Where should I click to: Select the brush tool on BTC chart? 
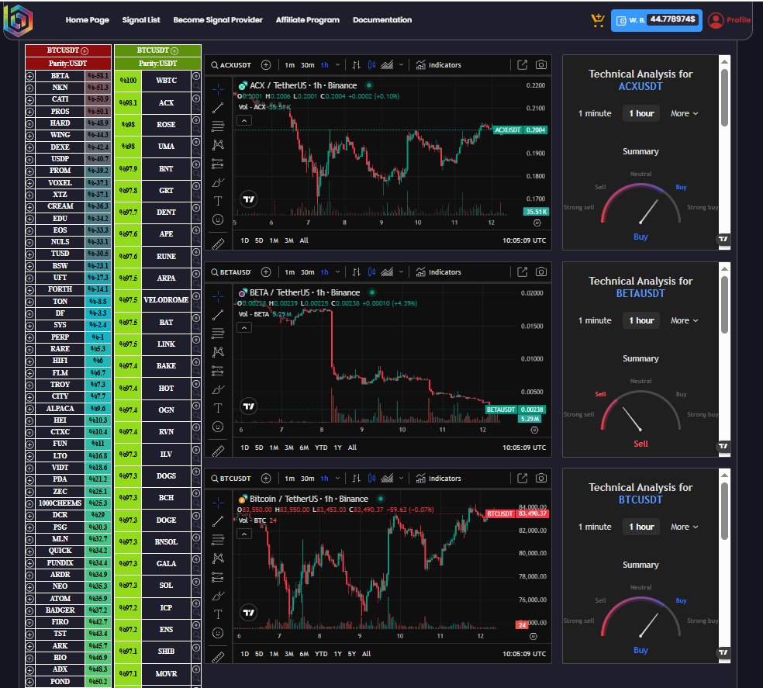[x=218, y=596]
